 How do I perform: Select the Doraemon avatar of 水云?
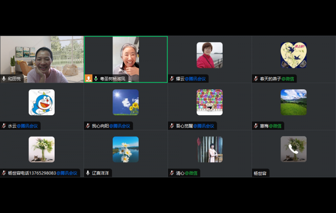tap(42, 102)
